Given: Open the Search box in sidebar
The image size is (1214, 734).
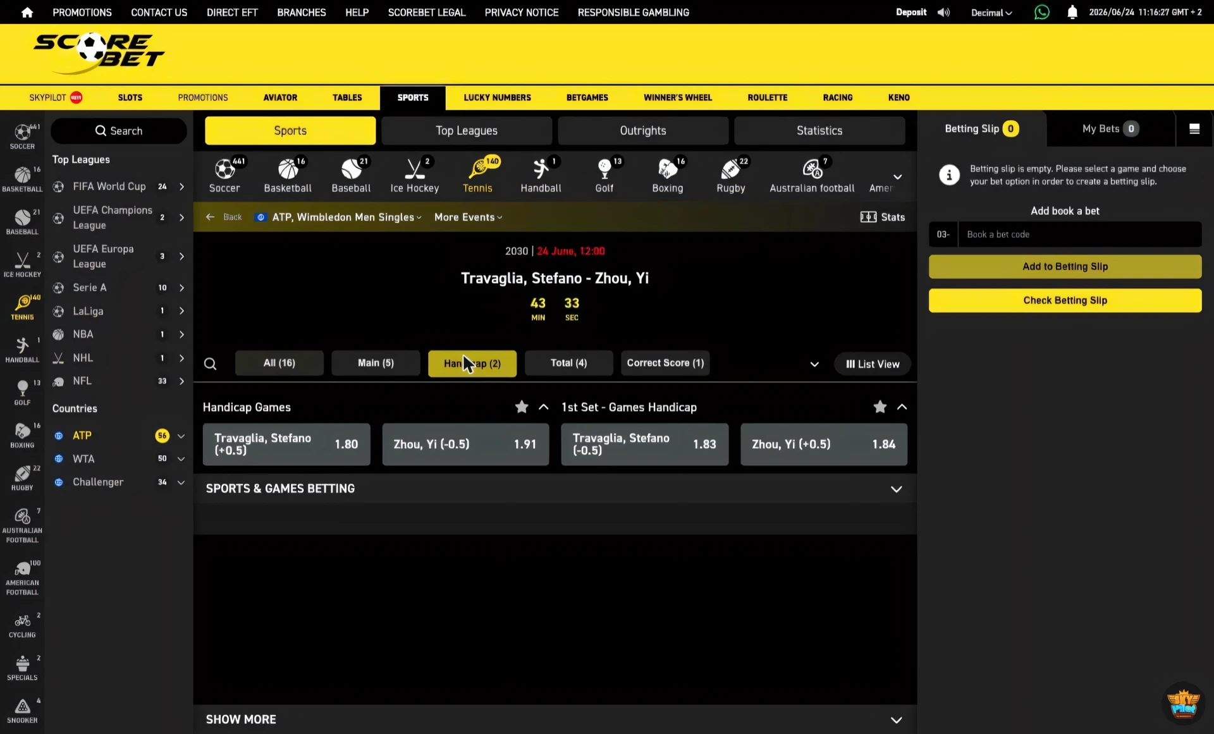Looking at the screenshot, I should click(x=119, y=131).
